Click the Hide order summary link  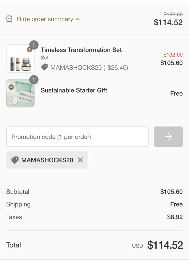(45, 19)
